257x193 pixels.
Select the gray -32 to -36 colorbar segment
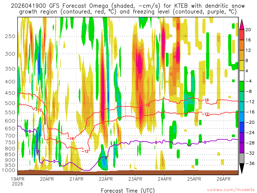(x=242, y=158)
